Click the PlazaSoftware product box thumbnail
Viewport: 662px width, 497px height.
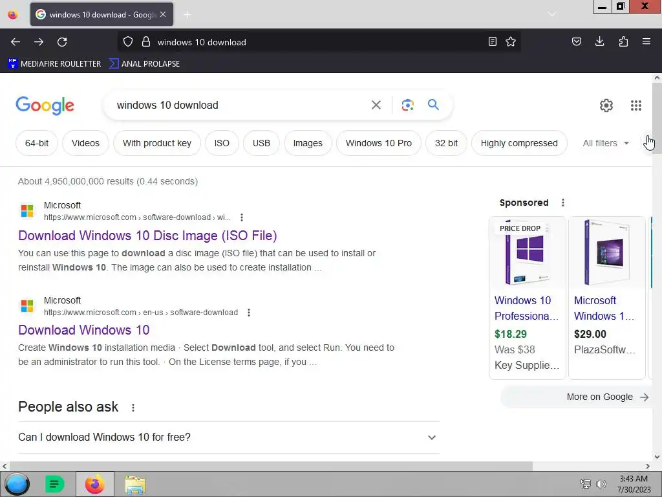click(x=606, y=253)
